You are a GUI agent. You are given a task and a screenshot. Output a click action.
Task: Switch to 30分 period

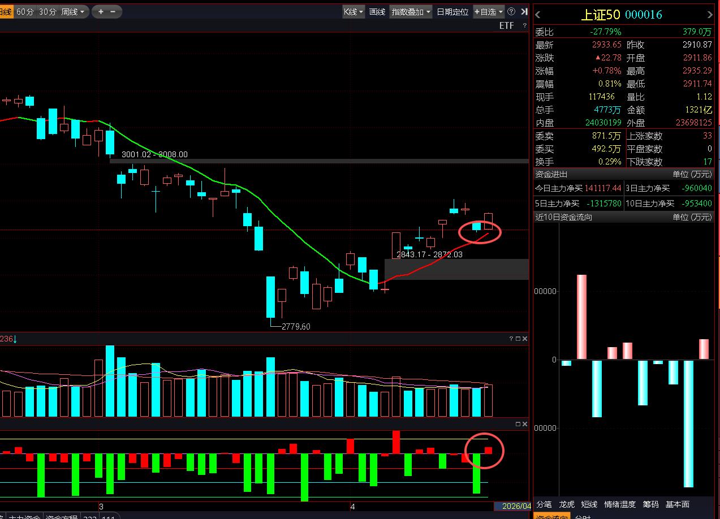point(48,11)
